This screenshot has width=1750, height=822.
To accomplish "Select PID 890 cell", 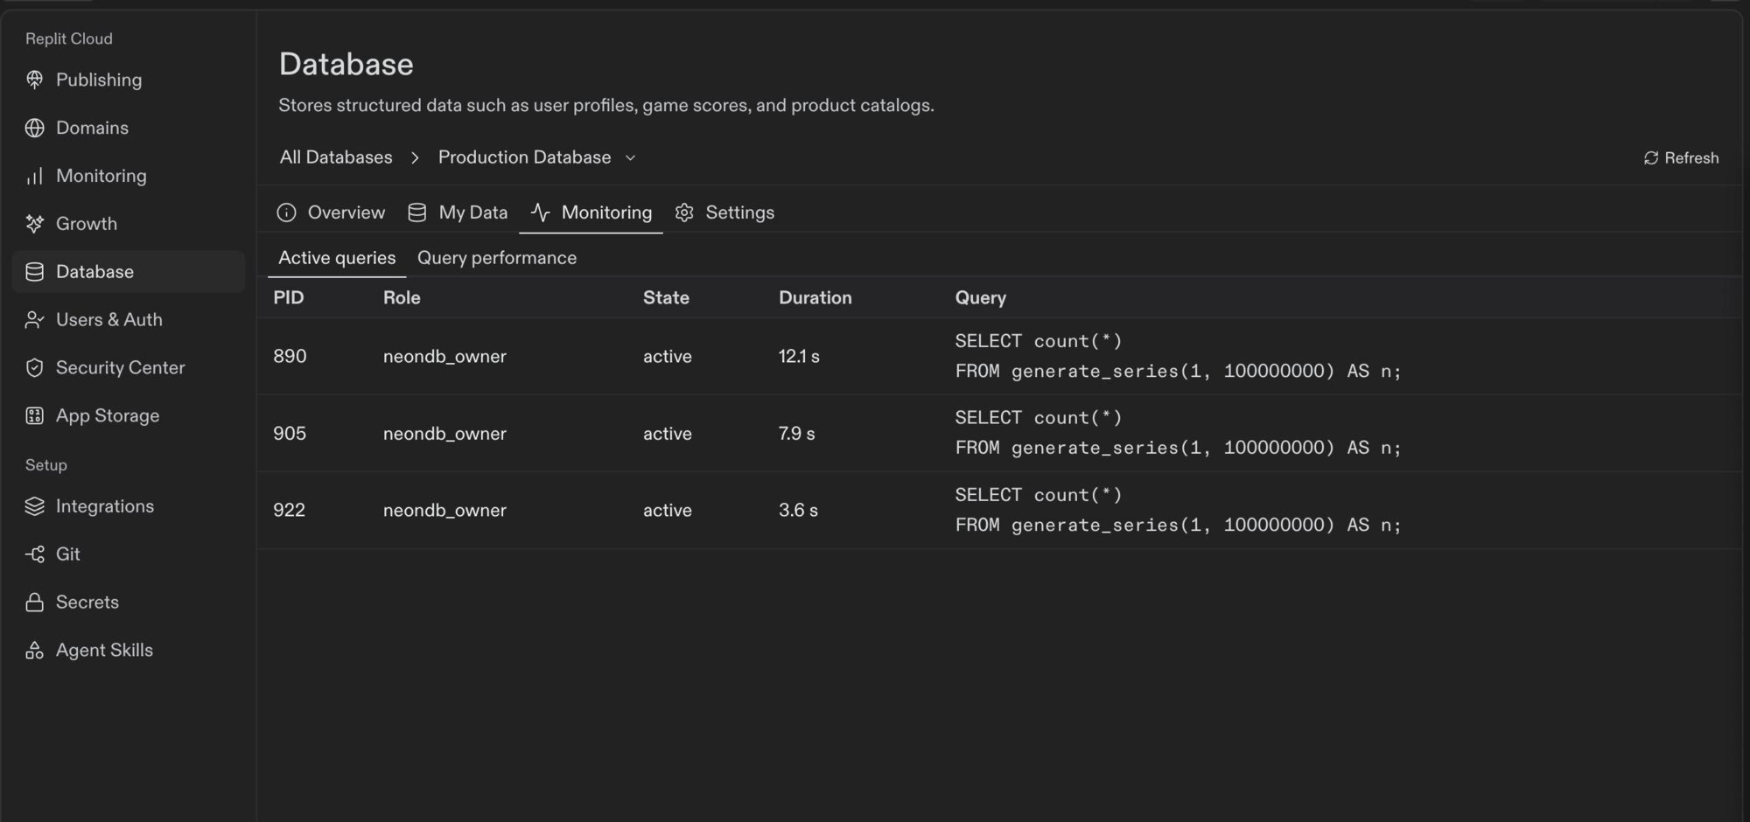I will 290,357.
